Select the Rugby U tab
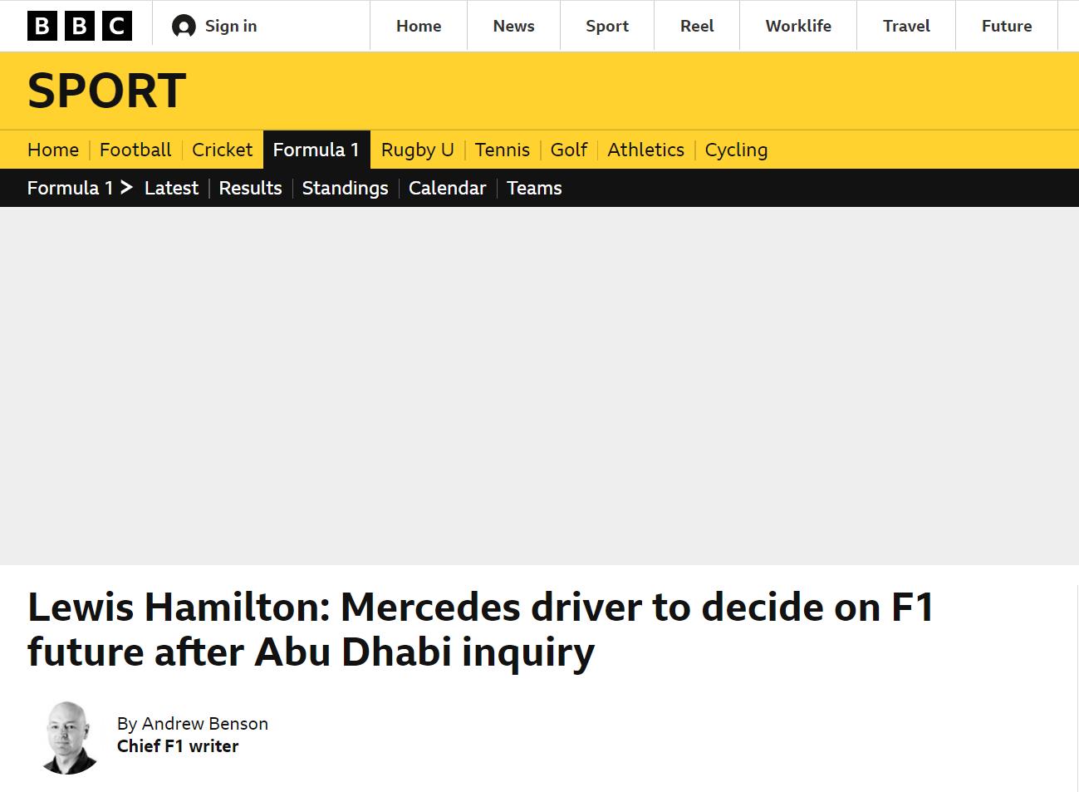The width and height of the screenshot is (1079, 792). pos(417,150)
